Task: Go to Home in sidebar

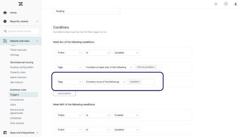Action: [14, 13]
